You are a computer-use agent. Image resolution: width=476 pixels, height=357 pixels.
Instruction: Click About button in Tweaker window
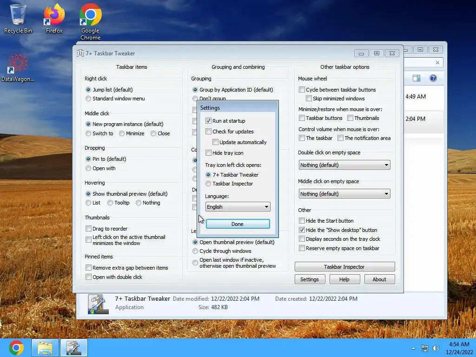click(x=379, y=279)
